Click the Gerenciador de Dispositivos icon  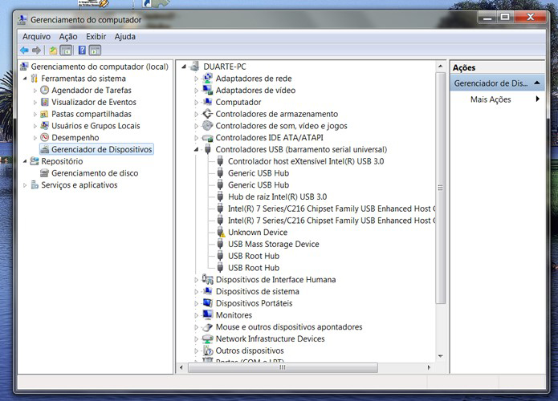point(44,149)
